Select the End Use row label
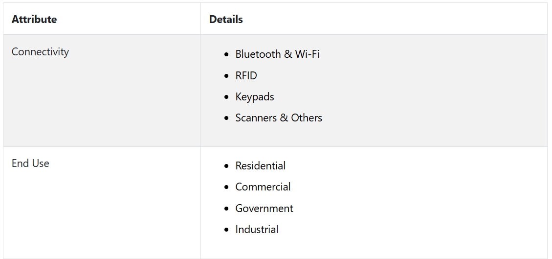Viewport: 552px width, 259px height. coord(30,164)
